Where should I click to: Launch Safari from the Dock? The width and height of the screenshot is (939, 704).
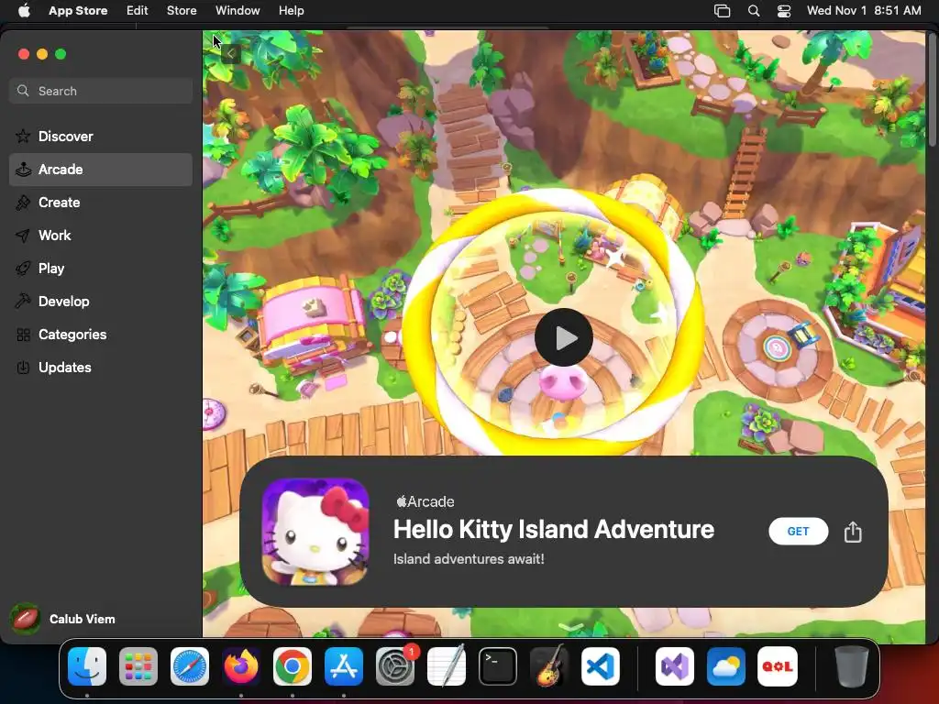click(190, 666)
